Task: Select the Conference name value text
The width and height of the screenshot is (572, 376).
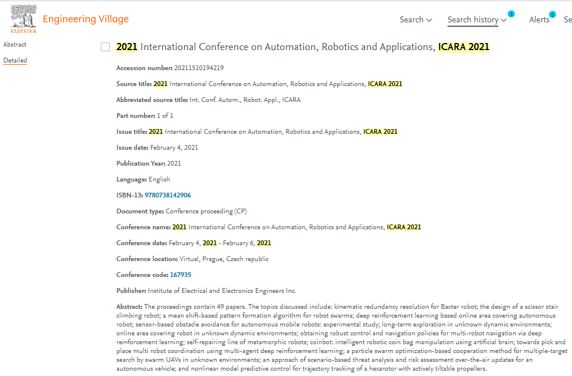Action: tap(297, 227)
